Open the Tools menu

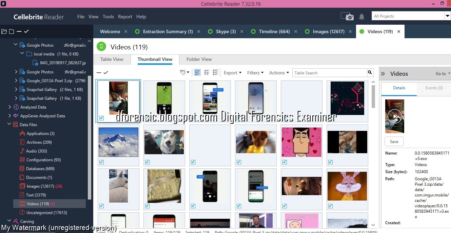click(108, 17)
